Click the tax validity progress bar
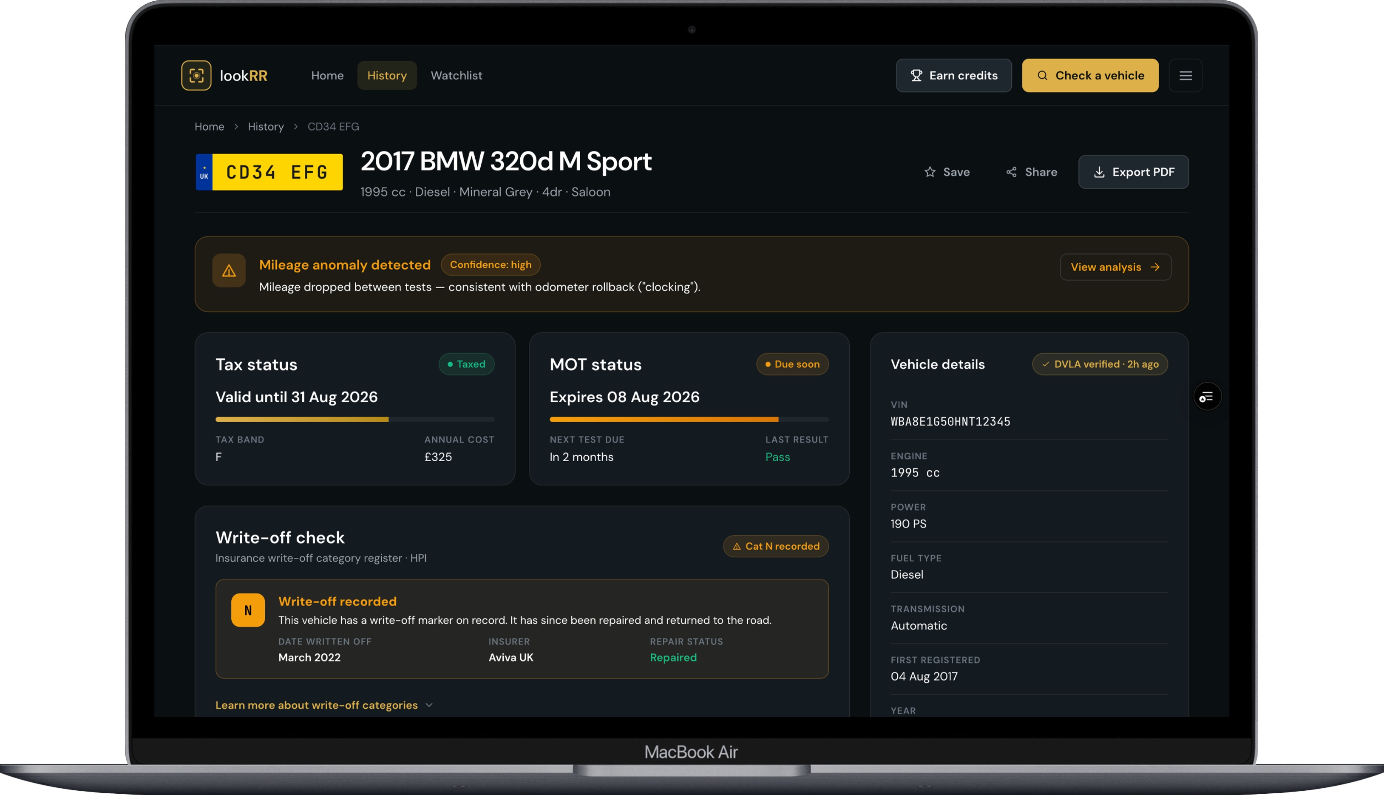The image size is (1384, 795). tap(355, 419)
